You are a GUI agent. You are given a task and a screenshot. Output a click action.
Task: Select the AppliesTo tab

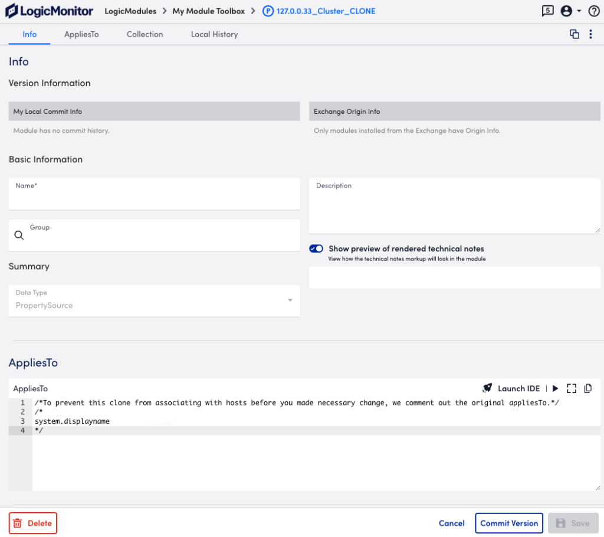(x=81, y=34)
